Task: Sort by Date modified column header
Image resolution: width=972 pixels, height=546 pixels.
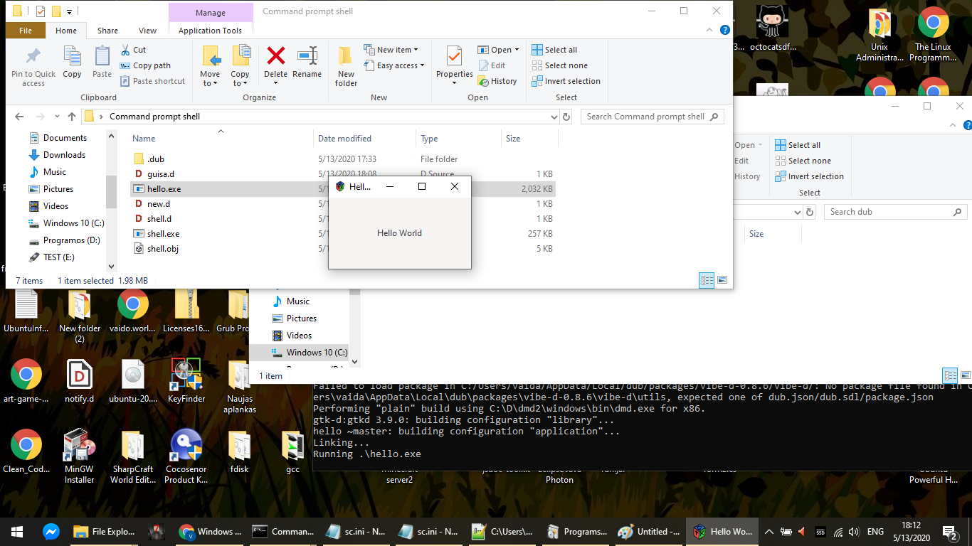Action: click(x=364, y=139)
